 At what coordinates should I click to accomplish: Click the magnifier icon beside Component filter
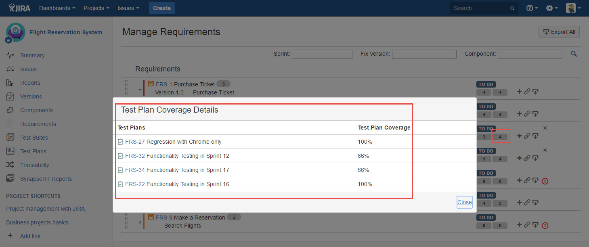(x=574, y=54)
